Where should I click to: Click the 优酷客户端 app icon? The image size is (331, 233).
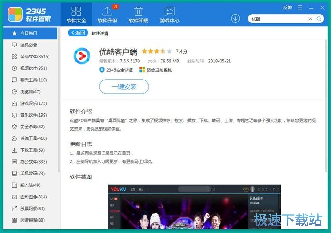[x=82, y=56]
